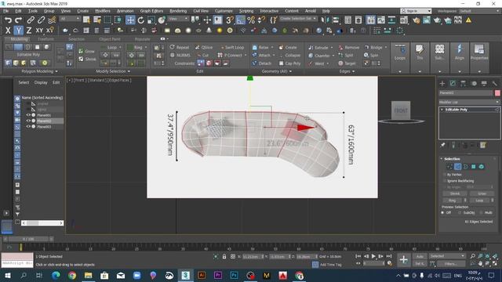Restrict transform to the Z axis

coord(29,31)
